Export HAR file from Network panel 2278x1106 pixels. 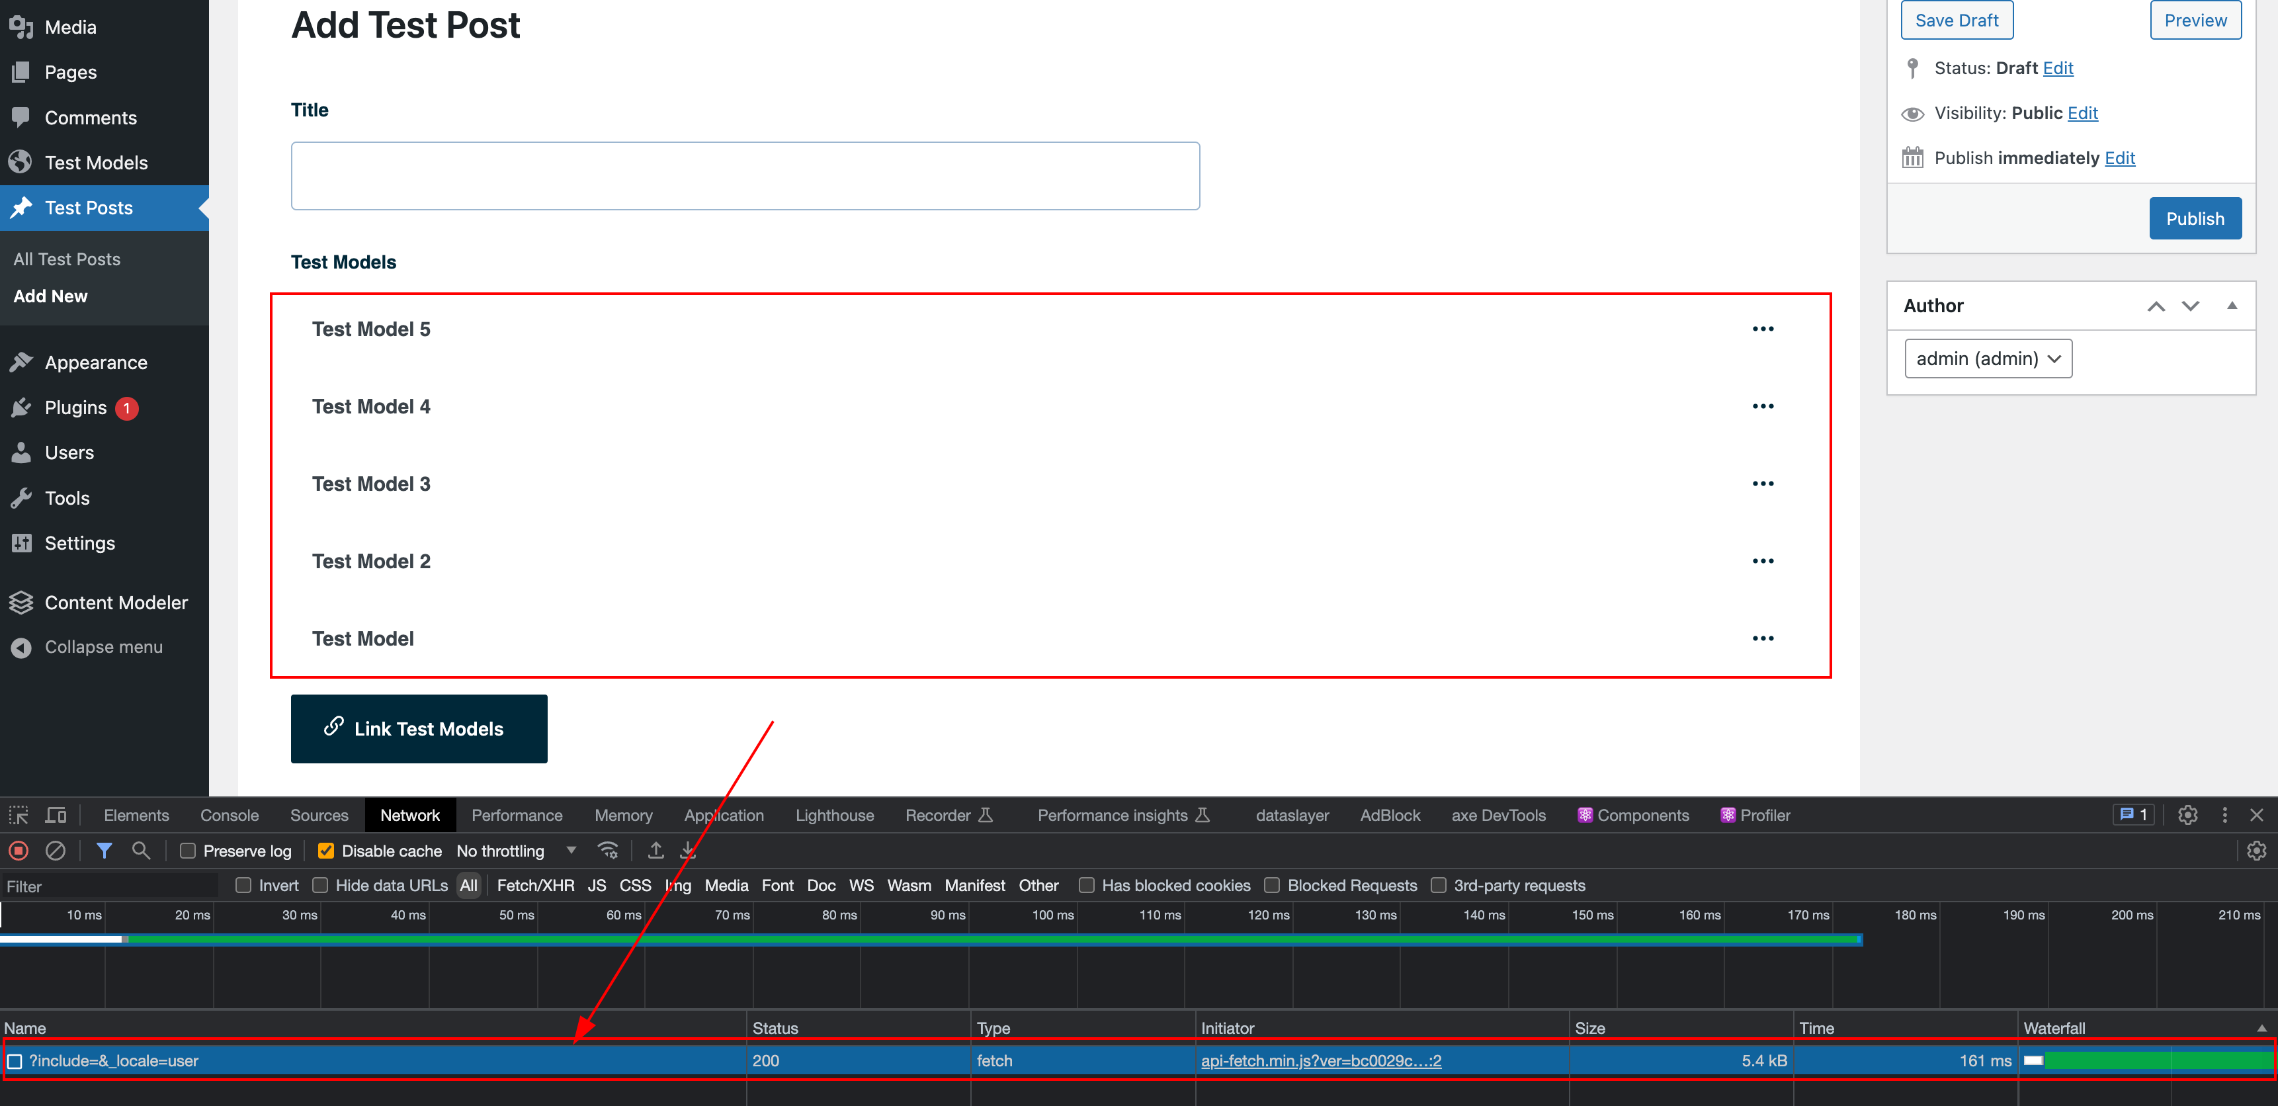click(x=688, y=849)
